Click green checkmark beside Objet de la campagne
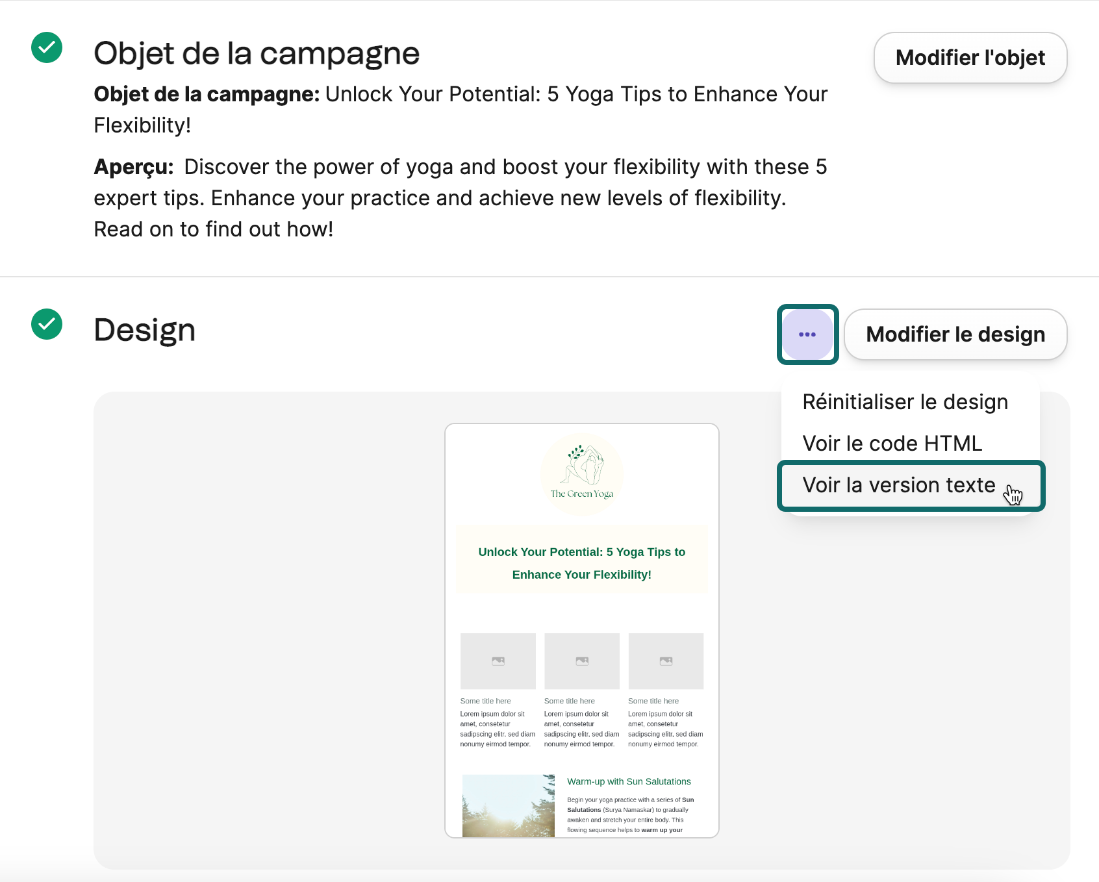This screenshot has height=882, width=1099. (47, 47)
